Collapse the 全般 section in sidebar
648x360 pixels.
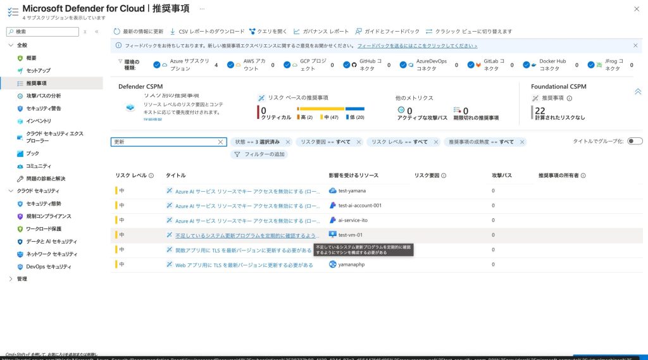point(11,45)
